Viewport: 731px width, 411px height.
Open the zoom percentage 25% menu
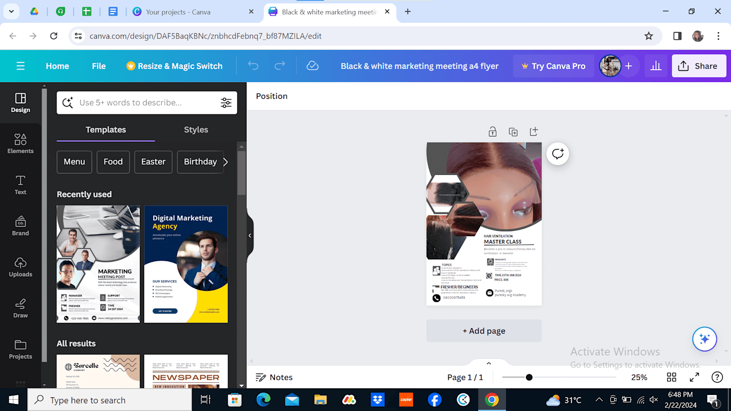tap(639, 377)
